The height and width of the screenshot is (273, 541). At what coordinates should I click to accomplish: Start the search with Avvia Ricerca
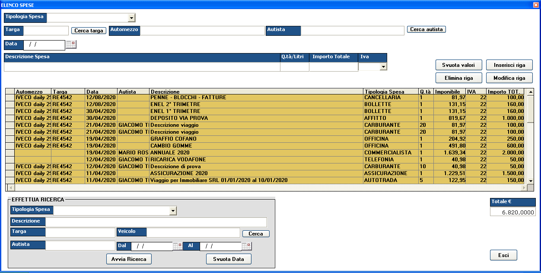(129, 259)
